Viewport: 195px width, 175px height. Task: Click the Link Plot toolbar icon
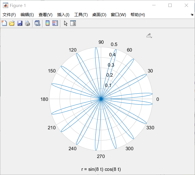pyautogui.click(x=37, y=23)
